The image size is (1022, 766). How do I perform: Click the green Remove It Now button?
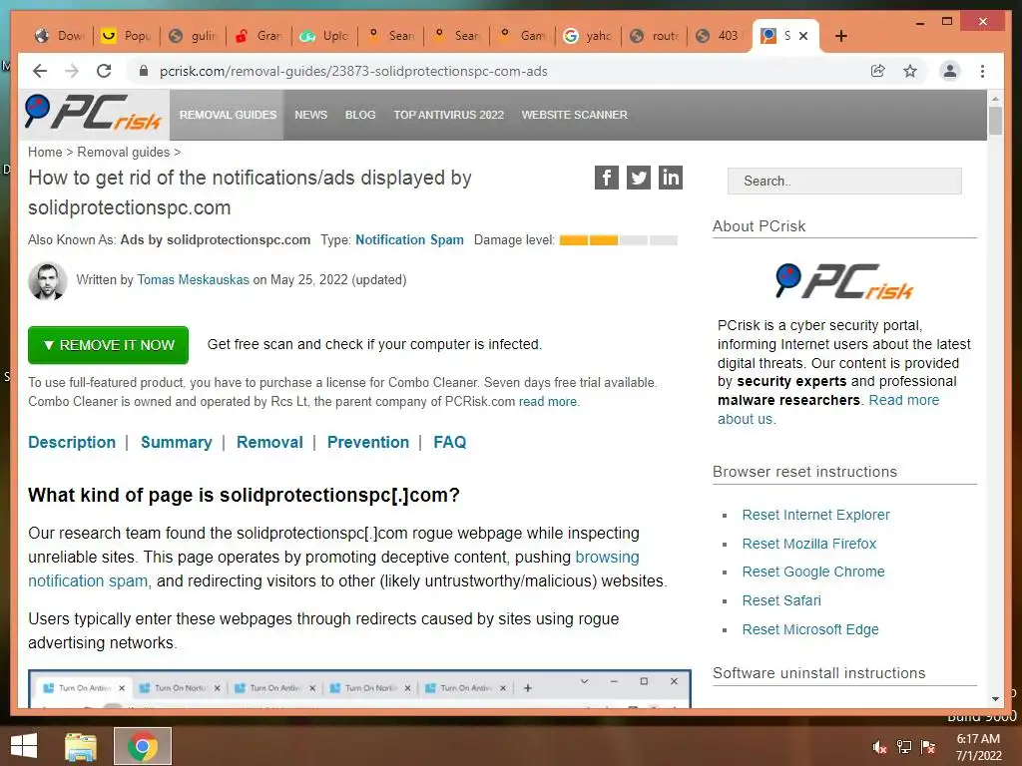tap(108, 344)
